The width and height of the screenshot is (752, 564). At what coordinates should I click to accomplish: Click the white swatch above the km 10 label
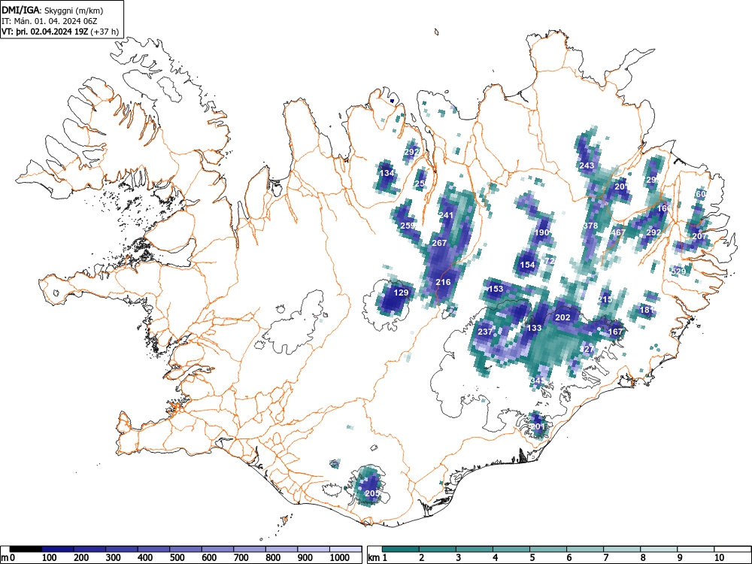[732, 549]
